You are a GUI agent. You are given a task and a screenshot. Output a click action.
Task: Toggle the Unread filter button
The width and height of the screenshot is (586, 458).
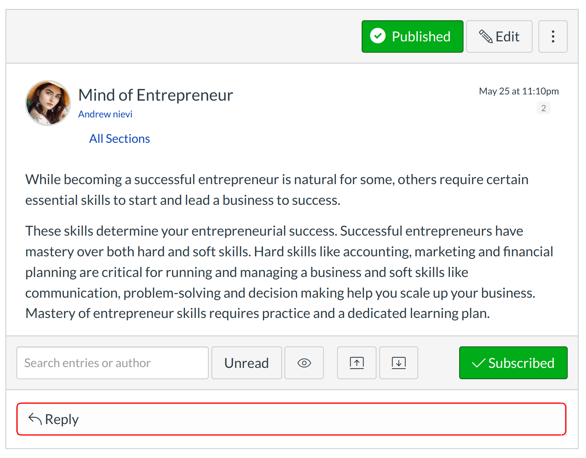tap(247, 363)
